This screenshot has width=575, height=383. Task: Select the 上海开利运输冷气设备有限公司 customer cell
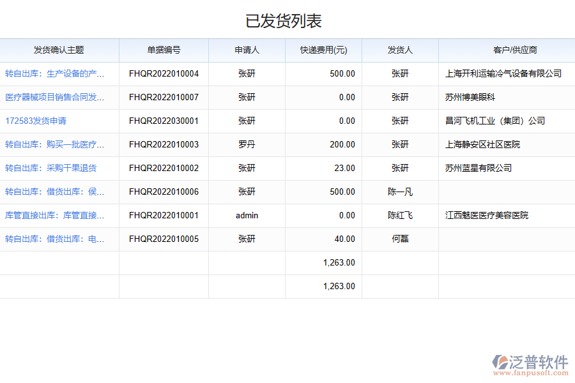tap(503, 73)
